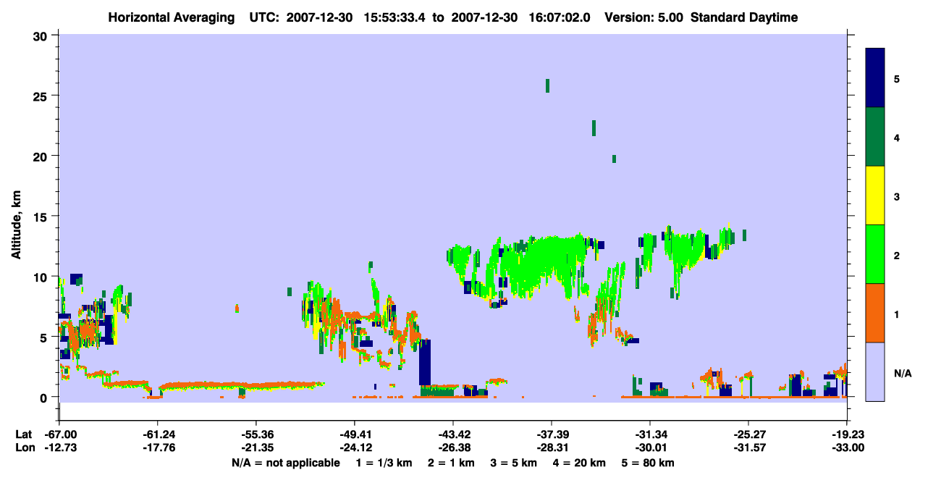The width and height of the screenshot is (941, 483).
Task: Click the 'Standard Daytime' text
Action: tap(744, 17)
